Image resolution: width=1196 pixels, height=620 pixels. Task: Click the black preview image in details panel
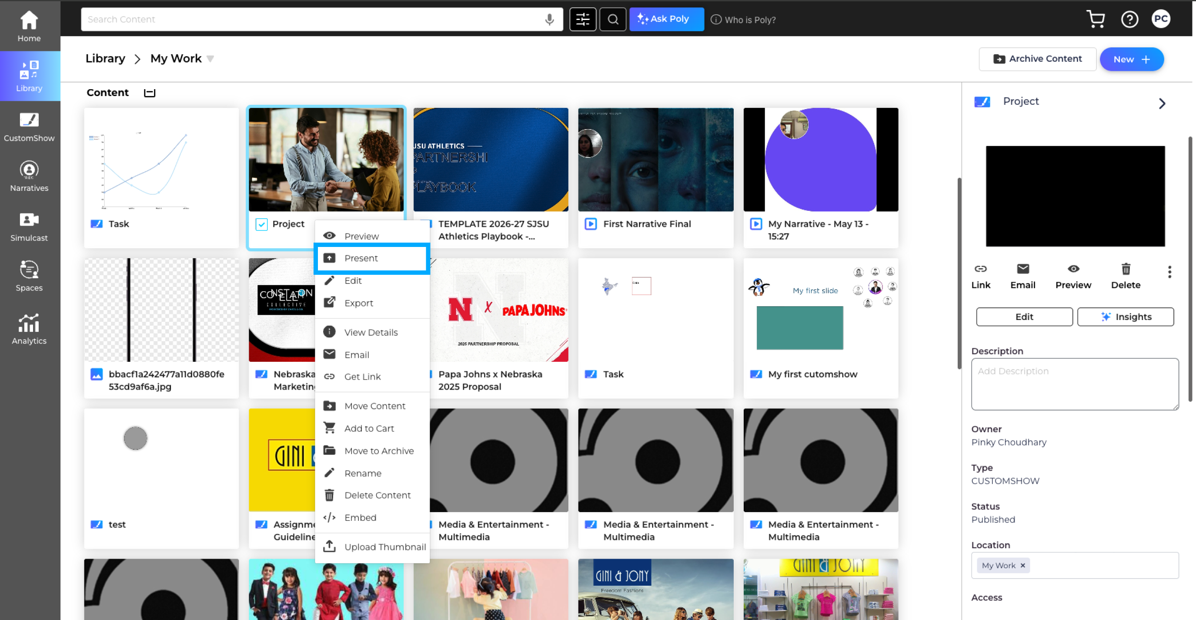(x=1074, y=196)
